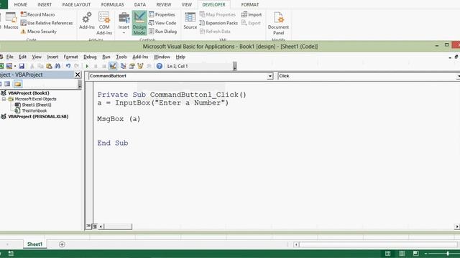
Task: Switch to the HOME ribbon tab
Action: [21, 5]
